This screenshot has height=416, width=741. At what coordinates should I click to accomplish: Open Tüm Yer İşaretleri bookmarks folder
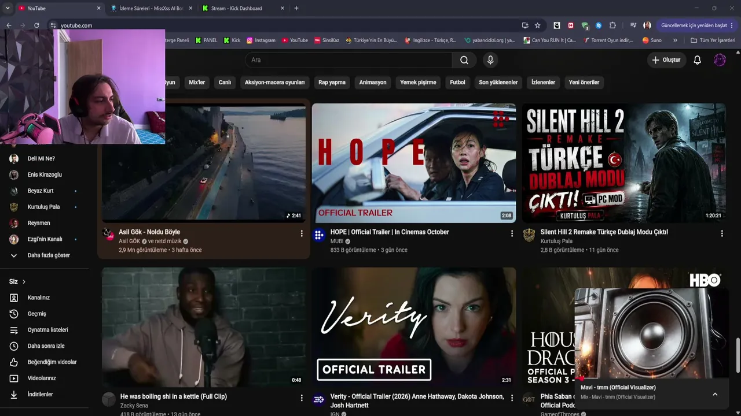pyautogui.click(x=713, y=40)
